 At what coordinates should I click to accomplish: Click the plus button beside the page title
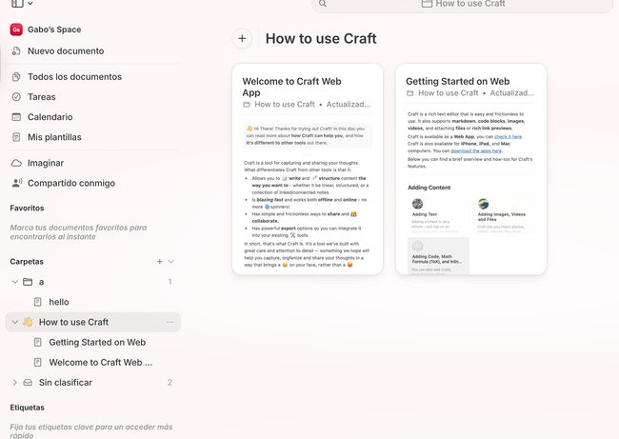[x=242, y=39]
